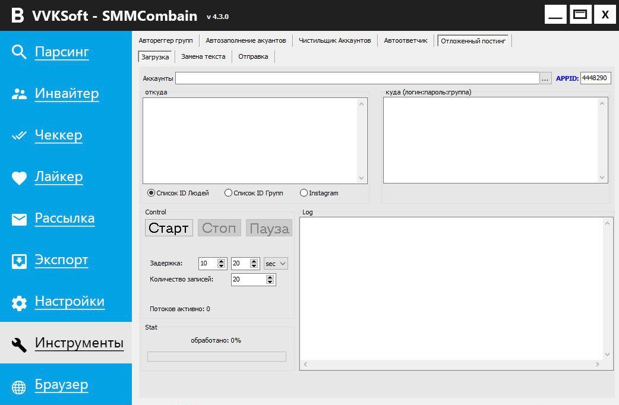Click the download-box icon for Экспорт
Screen dimensions: 619x405
click(x=19, y=261)
